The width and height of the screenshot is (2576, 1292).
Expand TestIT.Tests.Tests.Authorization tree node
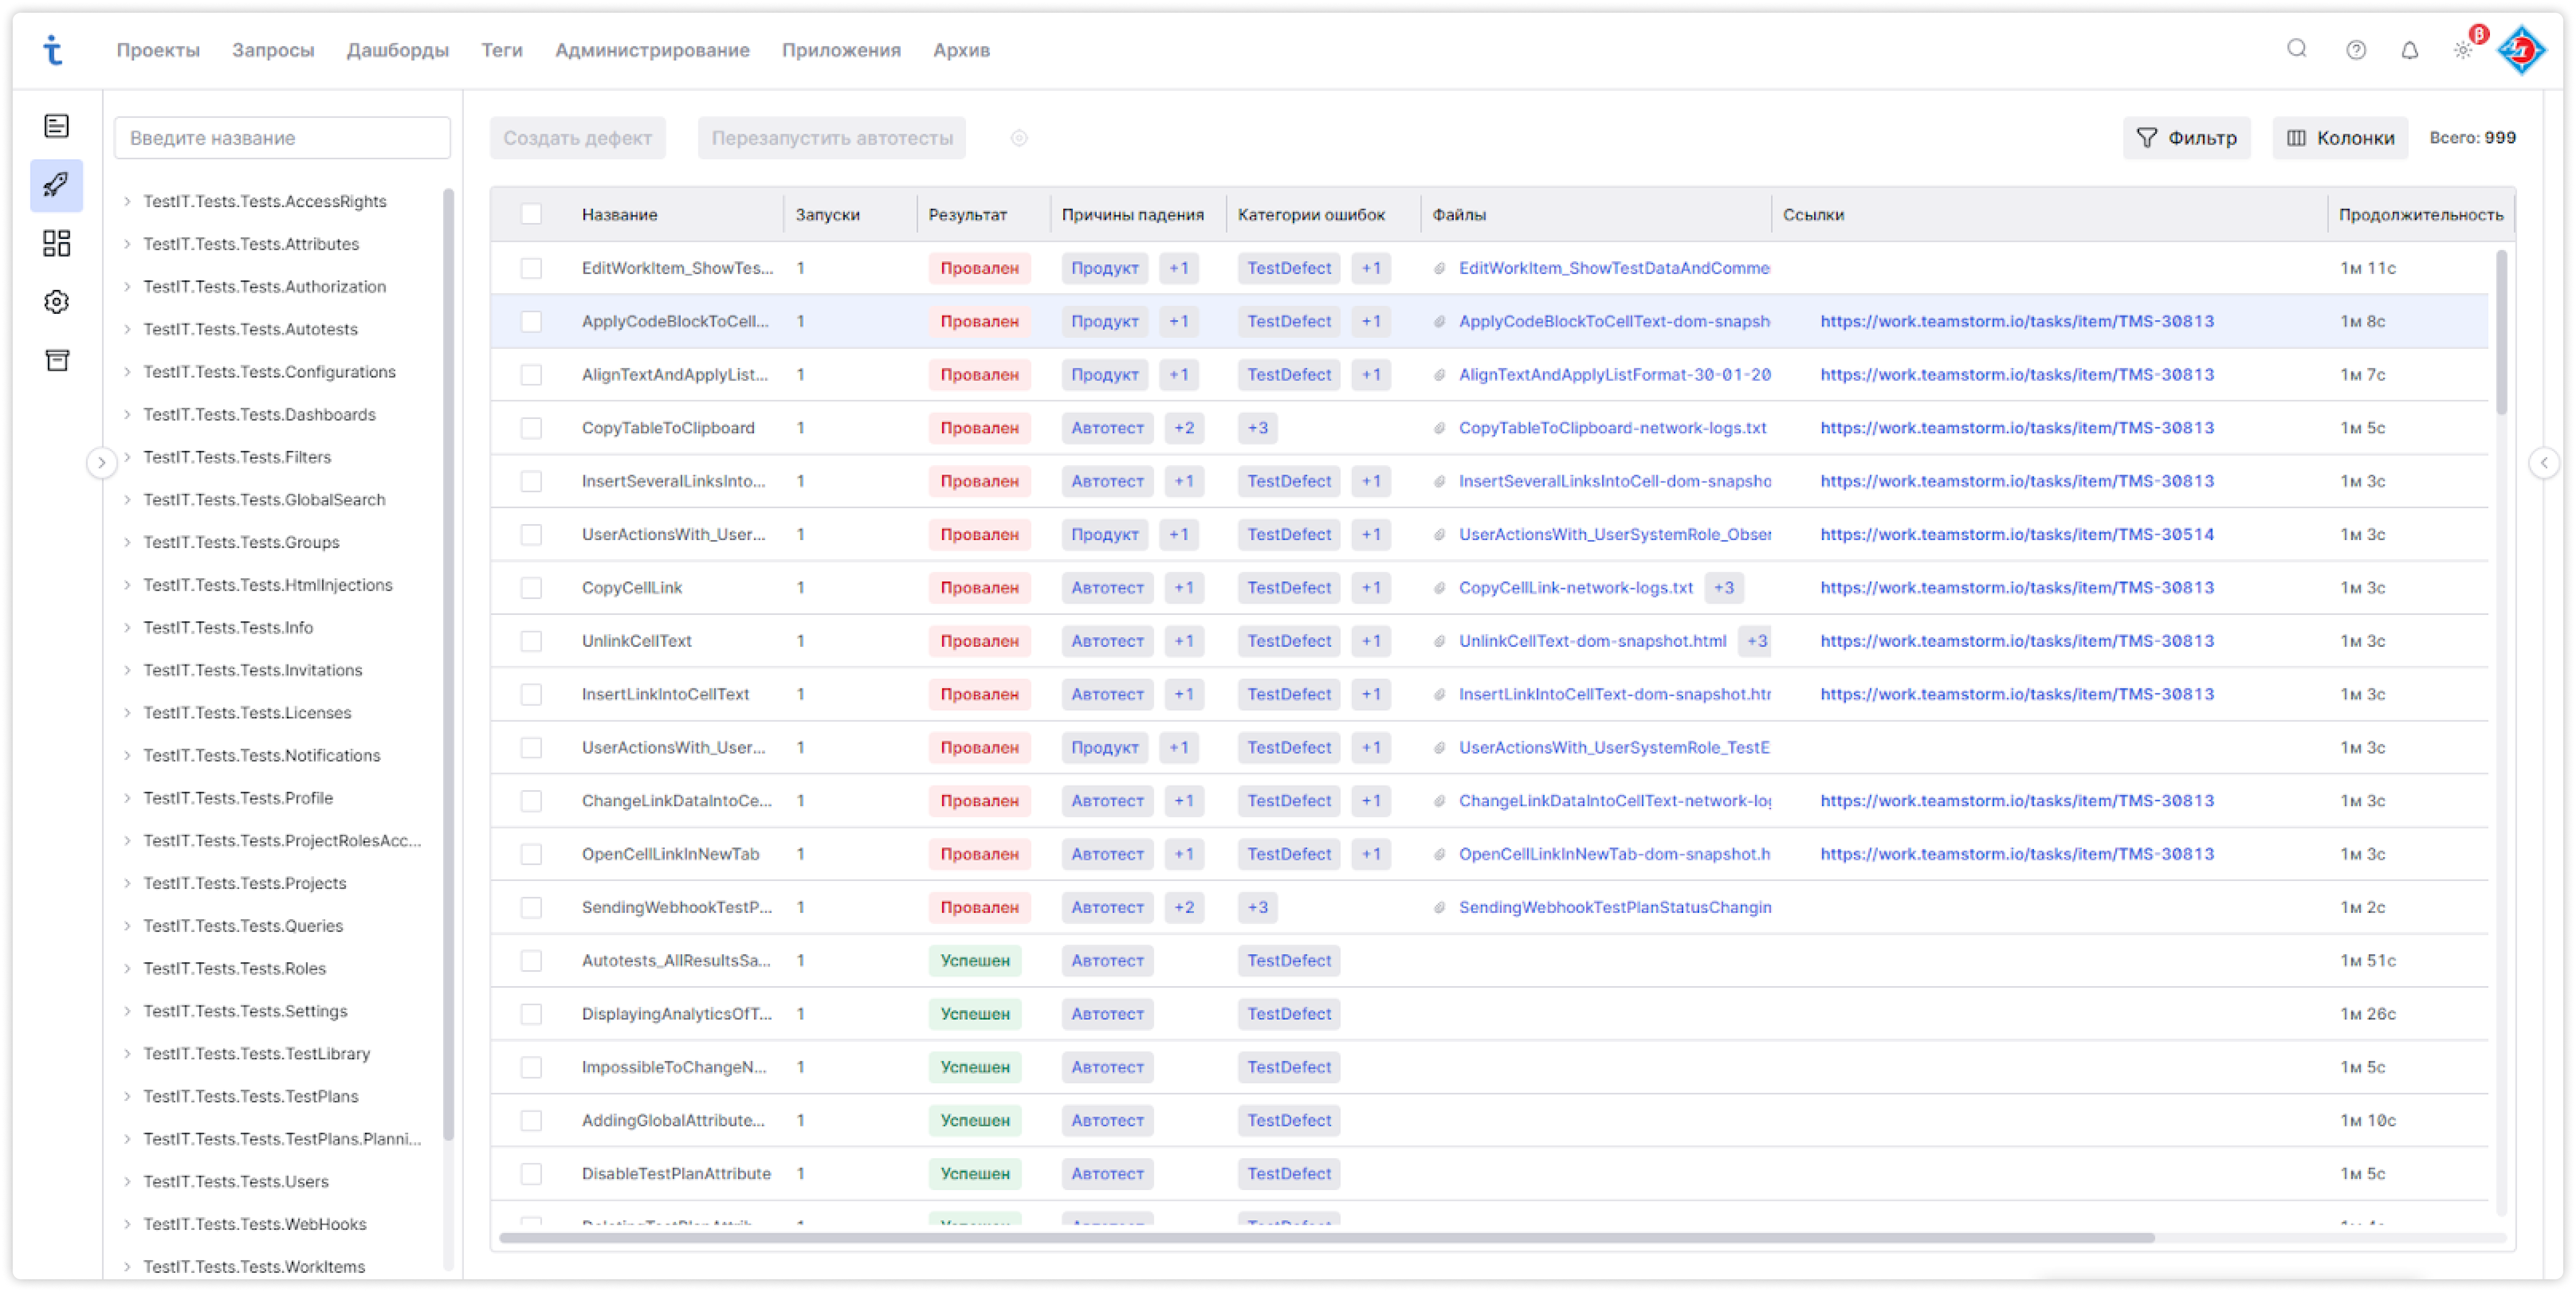127,287
